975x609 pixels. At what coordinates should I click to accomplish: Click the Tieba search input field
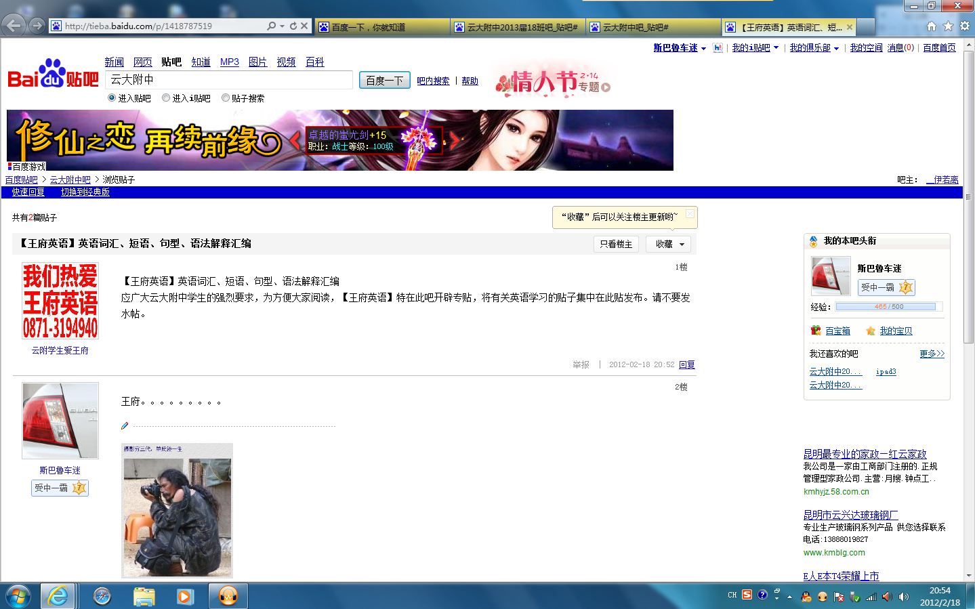coord(229,80)
